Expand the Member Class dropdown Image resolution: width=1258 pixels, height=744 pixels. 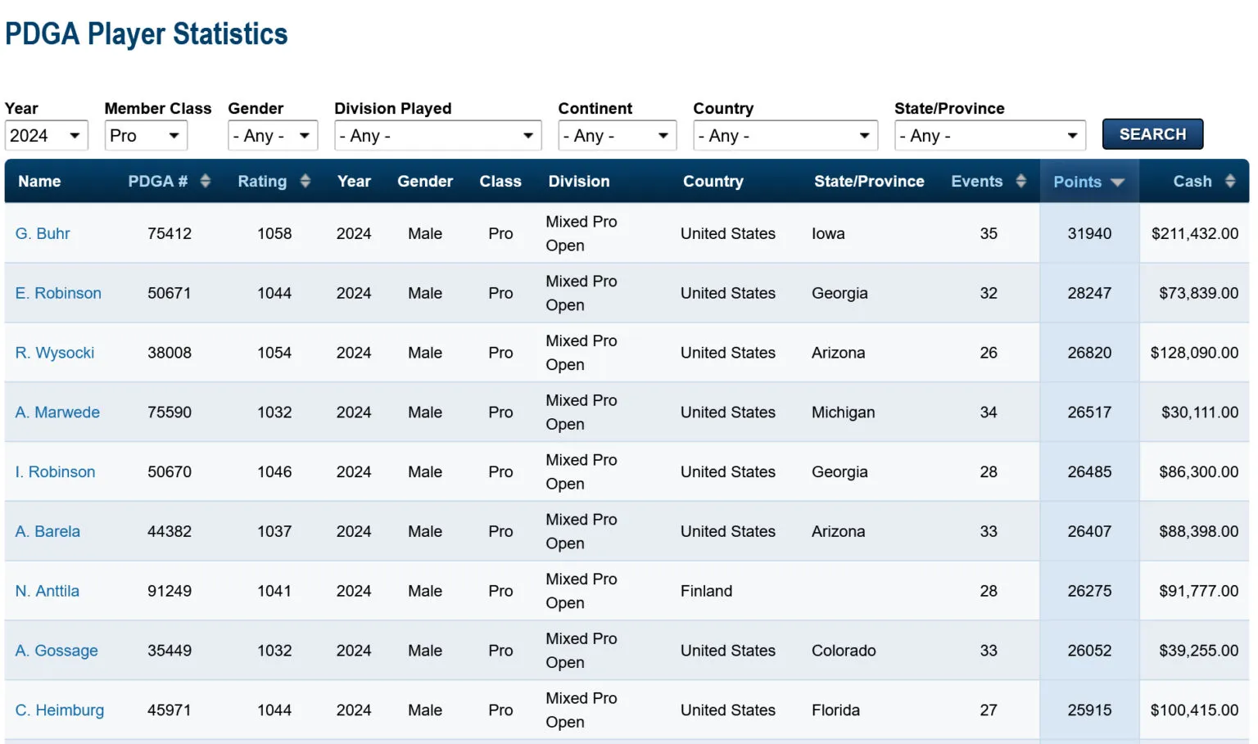[146, 136]
